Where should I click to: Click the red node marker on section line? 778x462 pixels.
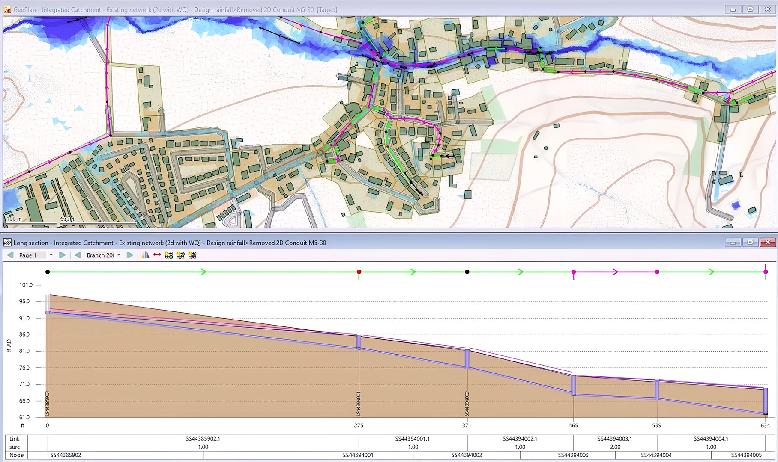click(x=359, y=272)
